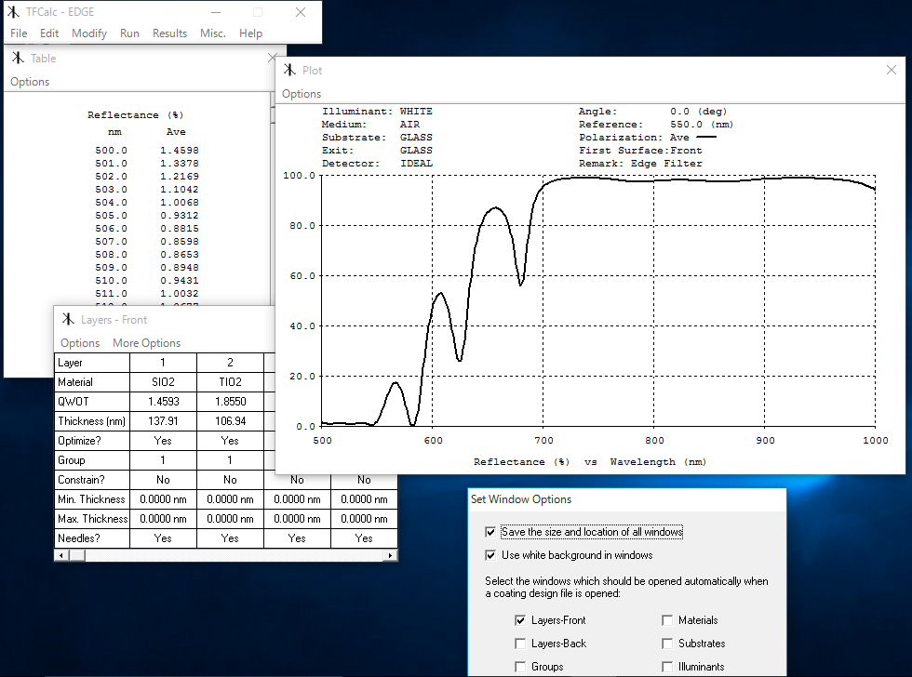Viewport: 912px width, 677px height.
Task: Click the Plot window icon
Action: coord(290,70)
